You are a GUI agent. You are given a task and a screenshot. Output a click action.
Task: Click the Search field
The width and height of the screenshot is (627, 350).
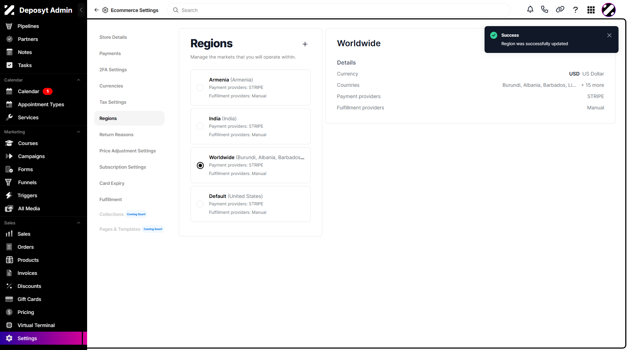(339, 10)
